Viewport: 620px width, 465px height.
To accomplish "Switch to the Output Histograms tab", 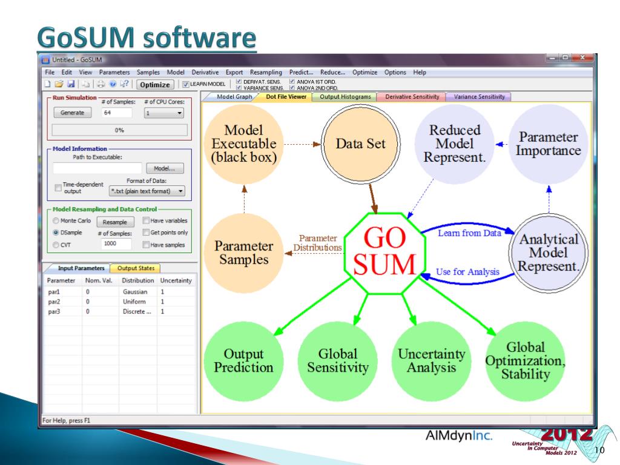I will 345,96.
